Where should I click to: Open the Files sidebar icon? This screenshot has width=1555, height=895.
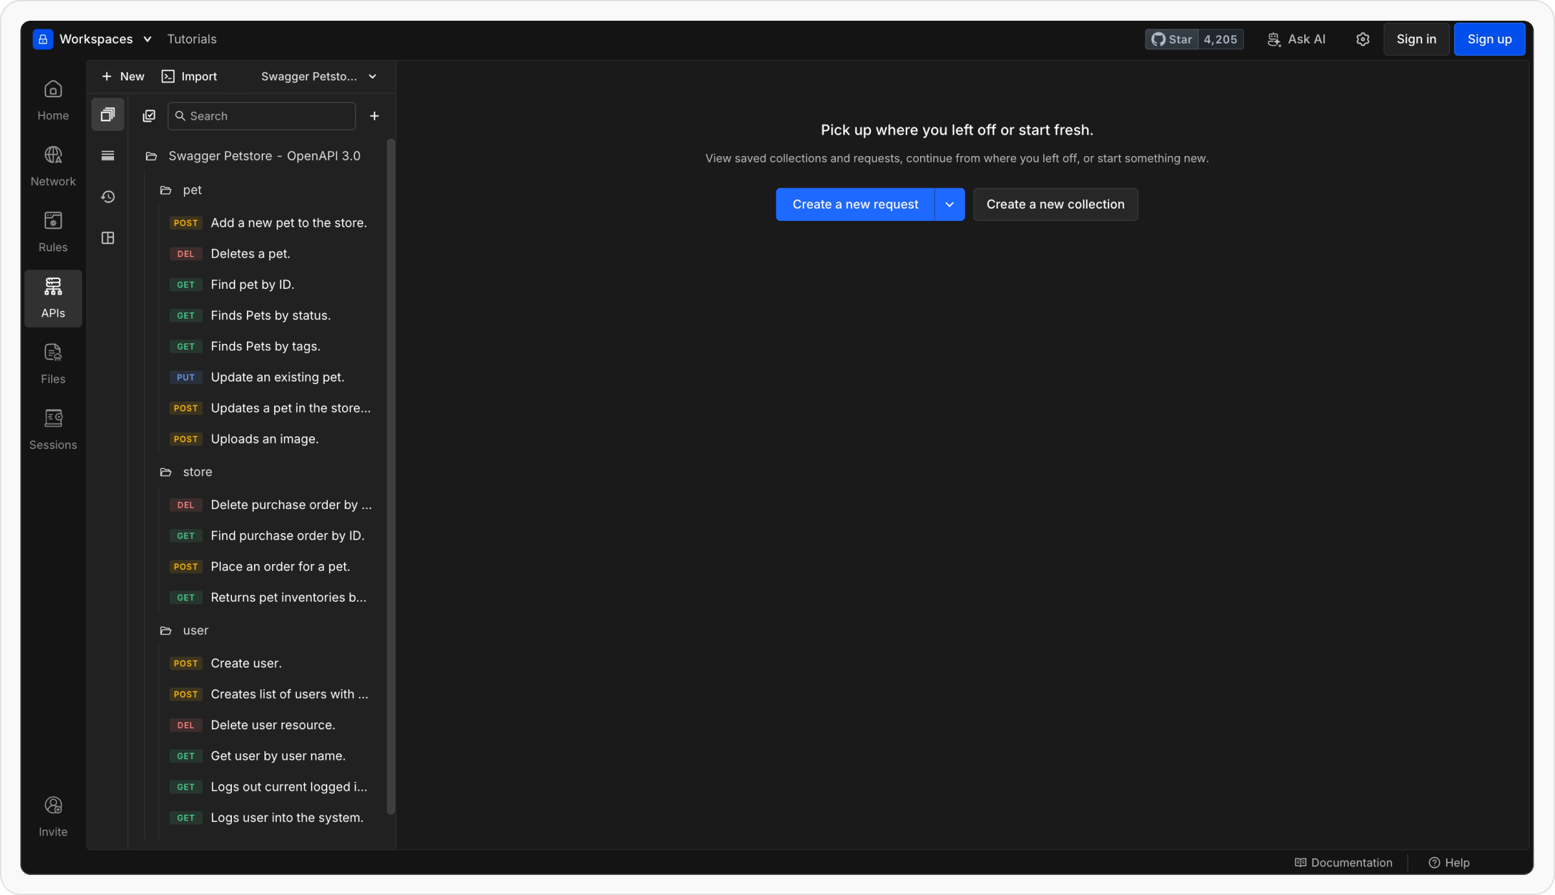(x=52, y=363)
